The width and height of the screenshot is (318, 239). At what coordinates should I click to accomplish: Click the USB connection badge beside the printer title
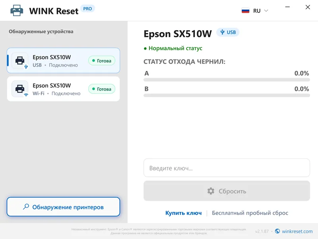(x=228, y=32)
